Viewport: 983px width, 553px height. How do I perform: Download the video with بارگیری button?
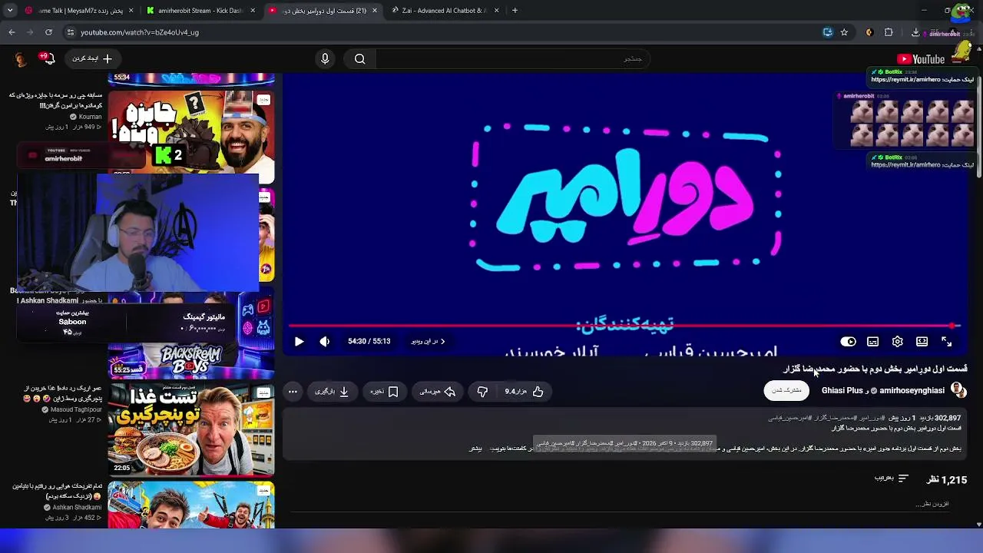332,392
